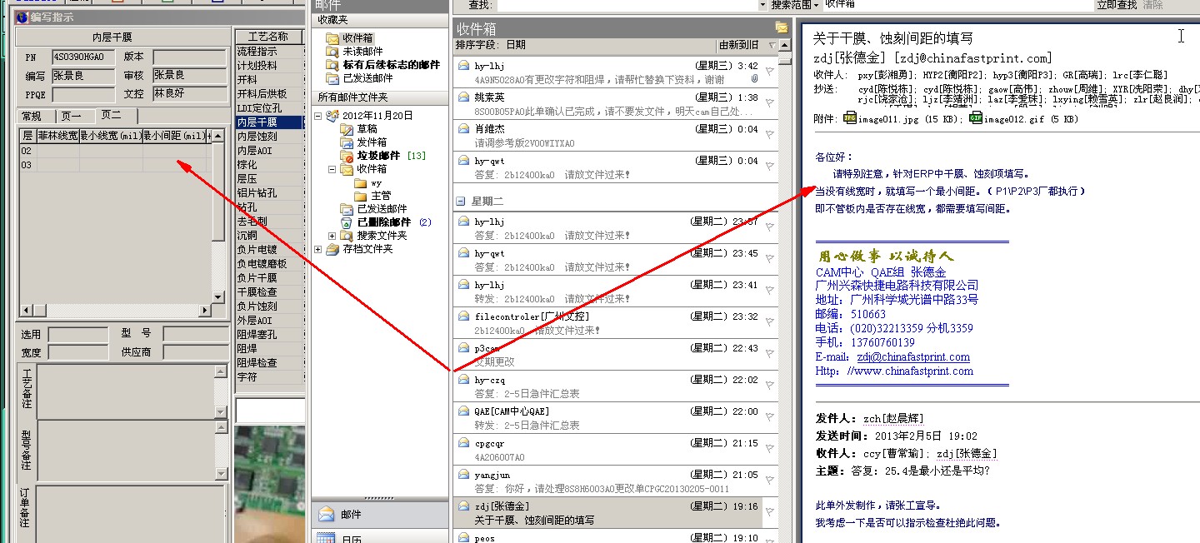Screen dimensions: 1200x543
Task: Open the 已删除邮件 (2) folder
Action: (x=395, y=222)
